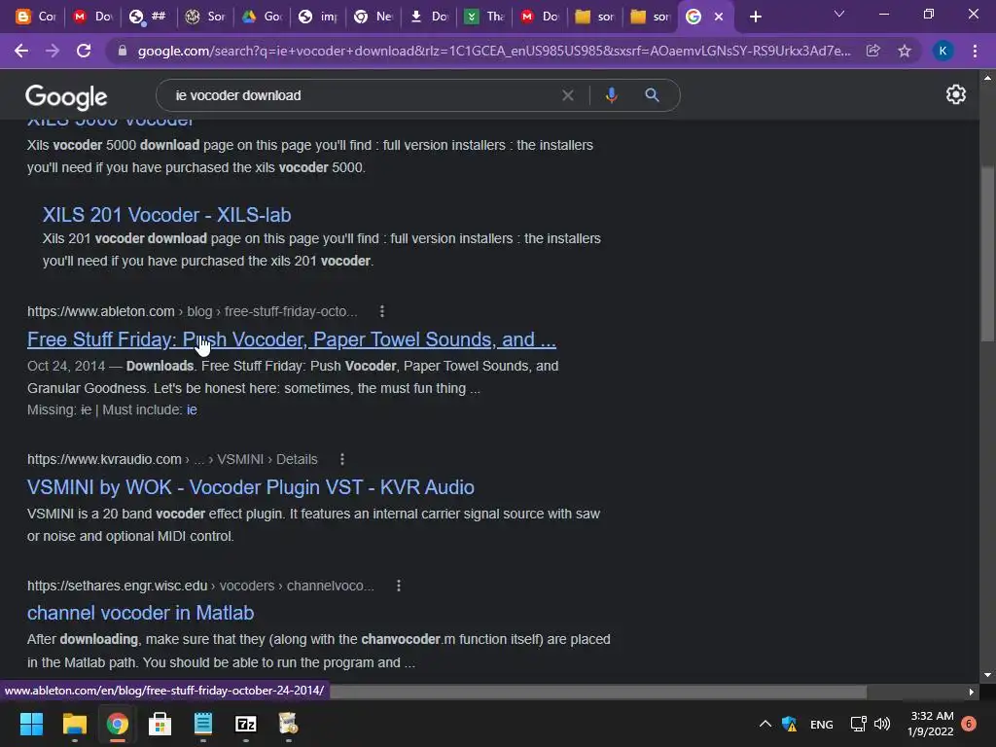996x747 pixels.
Task: Open notification center badge 6
Action: tap(969, 724)
